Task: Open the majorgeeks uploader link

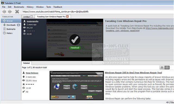Action: [x=33, y=21]
